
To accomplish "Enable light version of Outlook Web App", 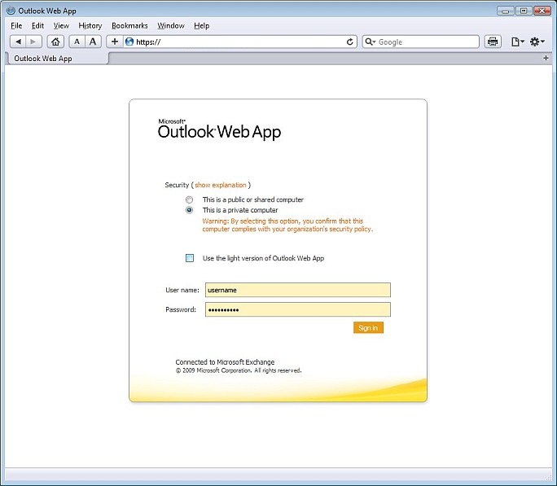I will pos(190,258).
